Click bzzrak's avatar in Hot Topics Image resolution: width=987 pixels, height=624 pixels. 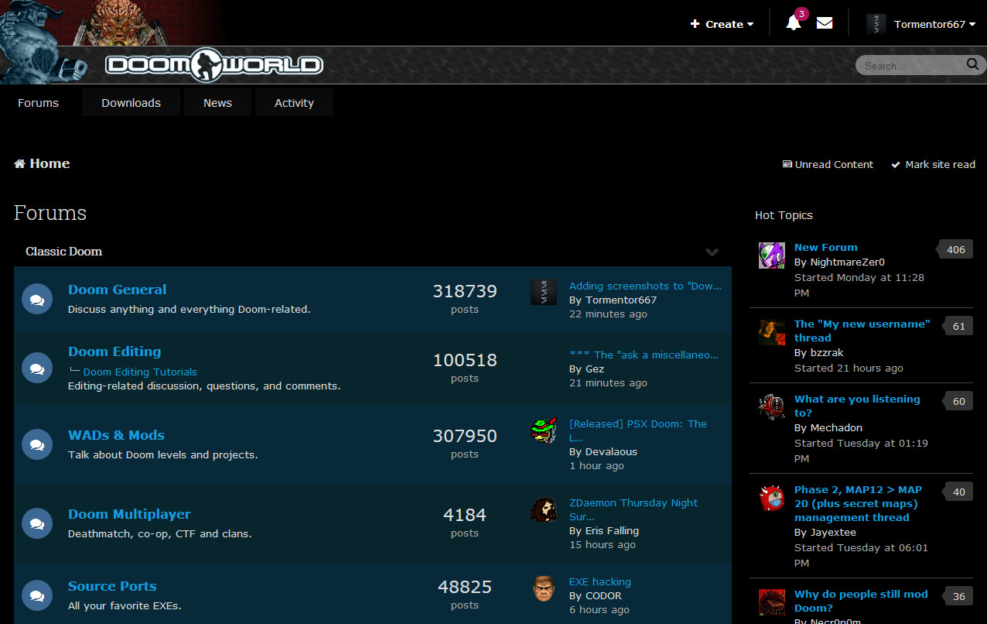coord(771,331)
